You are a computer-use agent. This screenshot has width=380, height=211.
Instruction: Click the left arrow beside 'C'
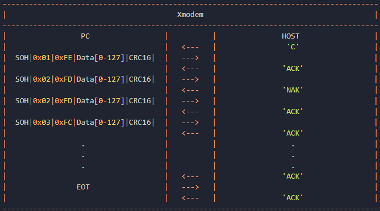190,47
